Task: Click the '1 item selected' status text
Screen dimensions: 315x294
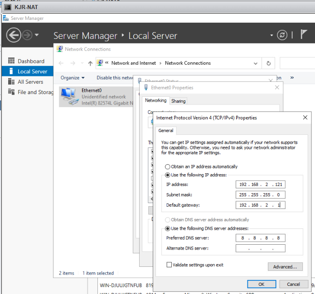Action: [x=98, y=273]
